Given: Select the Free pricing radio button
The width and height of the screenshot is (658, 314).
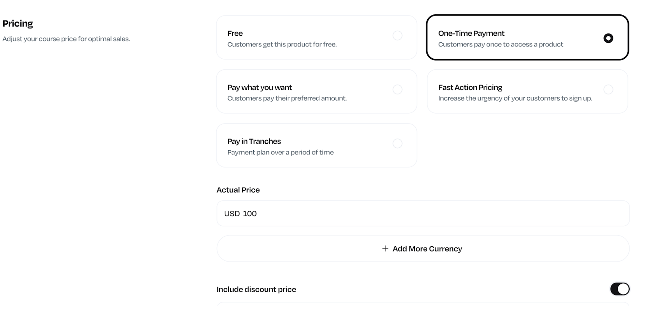Looking at the screenshot, I should (397, 35).
